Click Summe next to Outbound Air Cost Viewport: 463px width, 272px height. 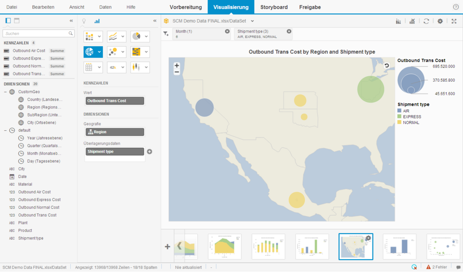(57, 51)
